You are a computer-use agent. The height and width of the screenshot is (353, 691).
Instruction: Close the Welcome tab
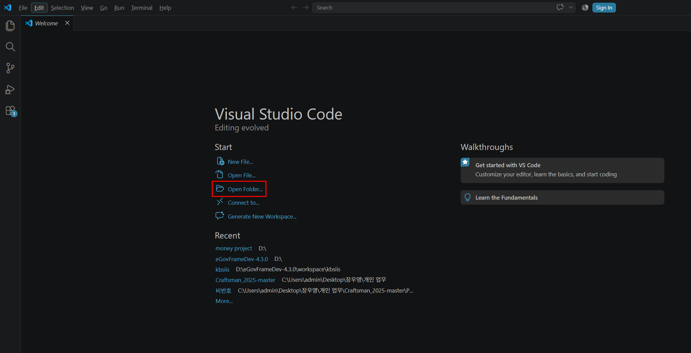[67, 23]
